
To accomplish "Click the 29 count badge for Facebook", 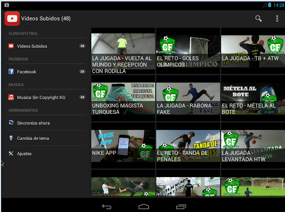I will point(82,72).
